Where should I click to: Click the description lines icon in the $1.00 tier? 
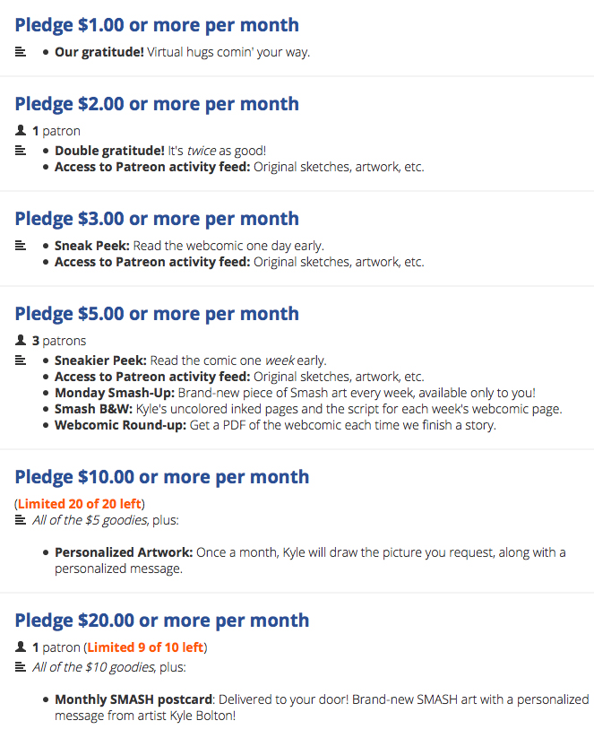coord(21,51)
